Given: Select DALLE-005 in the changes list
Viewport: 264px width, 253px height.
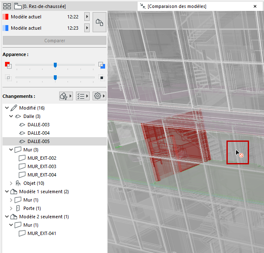Looking at the screenshot, I should tap(55, 141).
